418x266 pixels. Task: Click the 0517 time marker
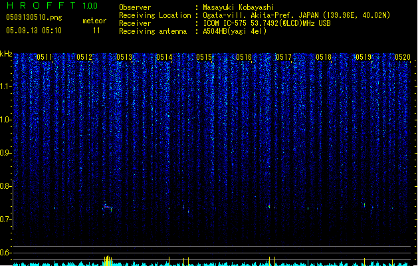[284, 57]
